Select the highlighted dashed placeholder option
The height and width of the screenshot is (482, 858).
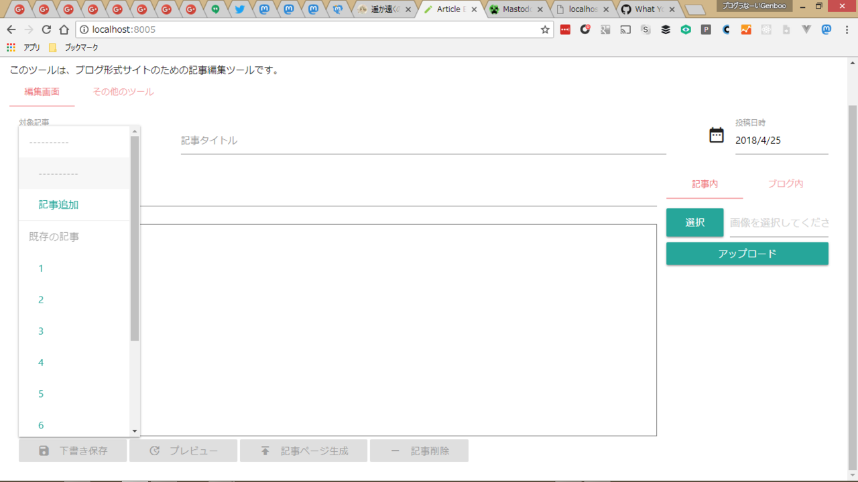point(74,173)
